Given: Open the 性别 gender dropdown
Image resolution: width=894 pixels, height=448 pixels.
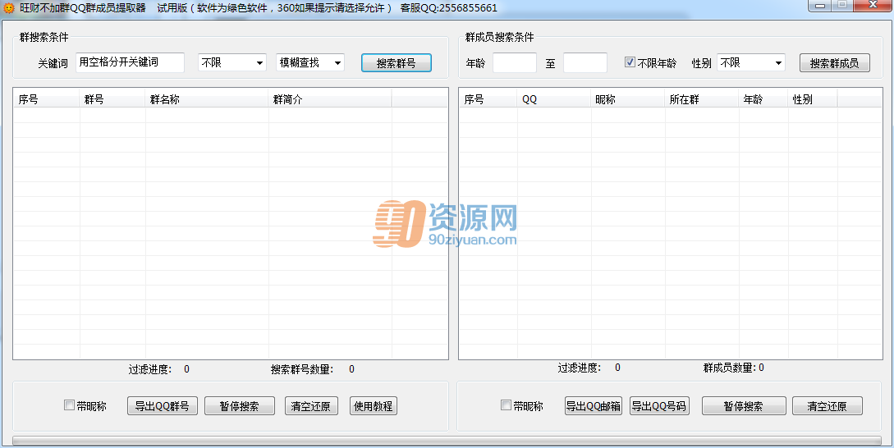Looking at the screenshot, I should click(x=751, y=62).
